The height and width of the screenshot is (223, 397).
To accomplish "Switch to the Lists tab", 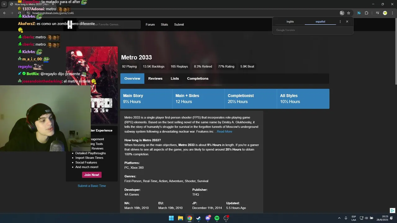I will click(x=175, y=79).
